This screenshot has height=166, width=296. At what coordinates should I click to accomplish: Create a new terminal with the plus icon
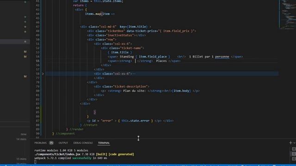(290, 143)
